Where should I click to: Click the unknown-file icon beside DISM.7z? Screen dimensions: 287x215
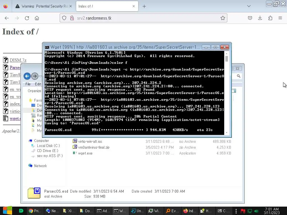coord(6,60)
